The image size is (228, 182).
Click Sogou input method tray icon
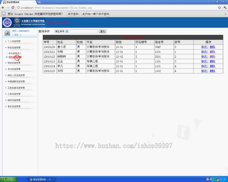[208, 179]
